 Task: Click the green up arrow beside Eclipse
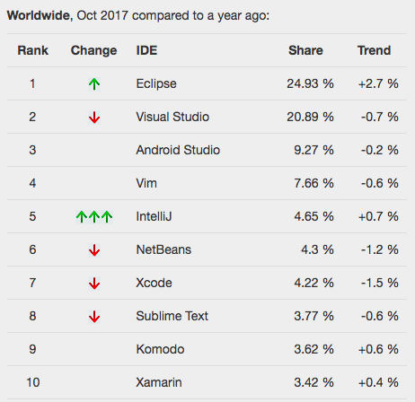click(94, 84)
